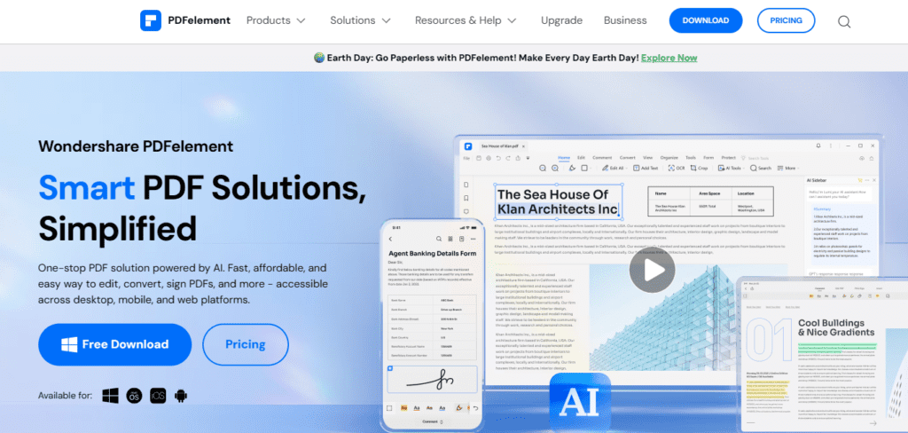Screen dimensions: 908x433
Task: Click the AI badge icon
Action: pos(580,405)
